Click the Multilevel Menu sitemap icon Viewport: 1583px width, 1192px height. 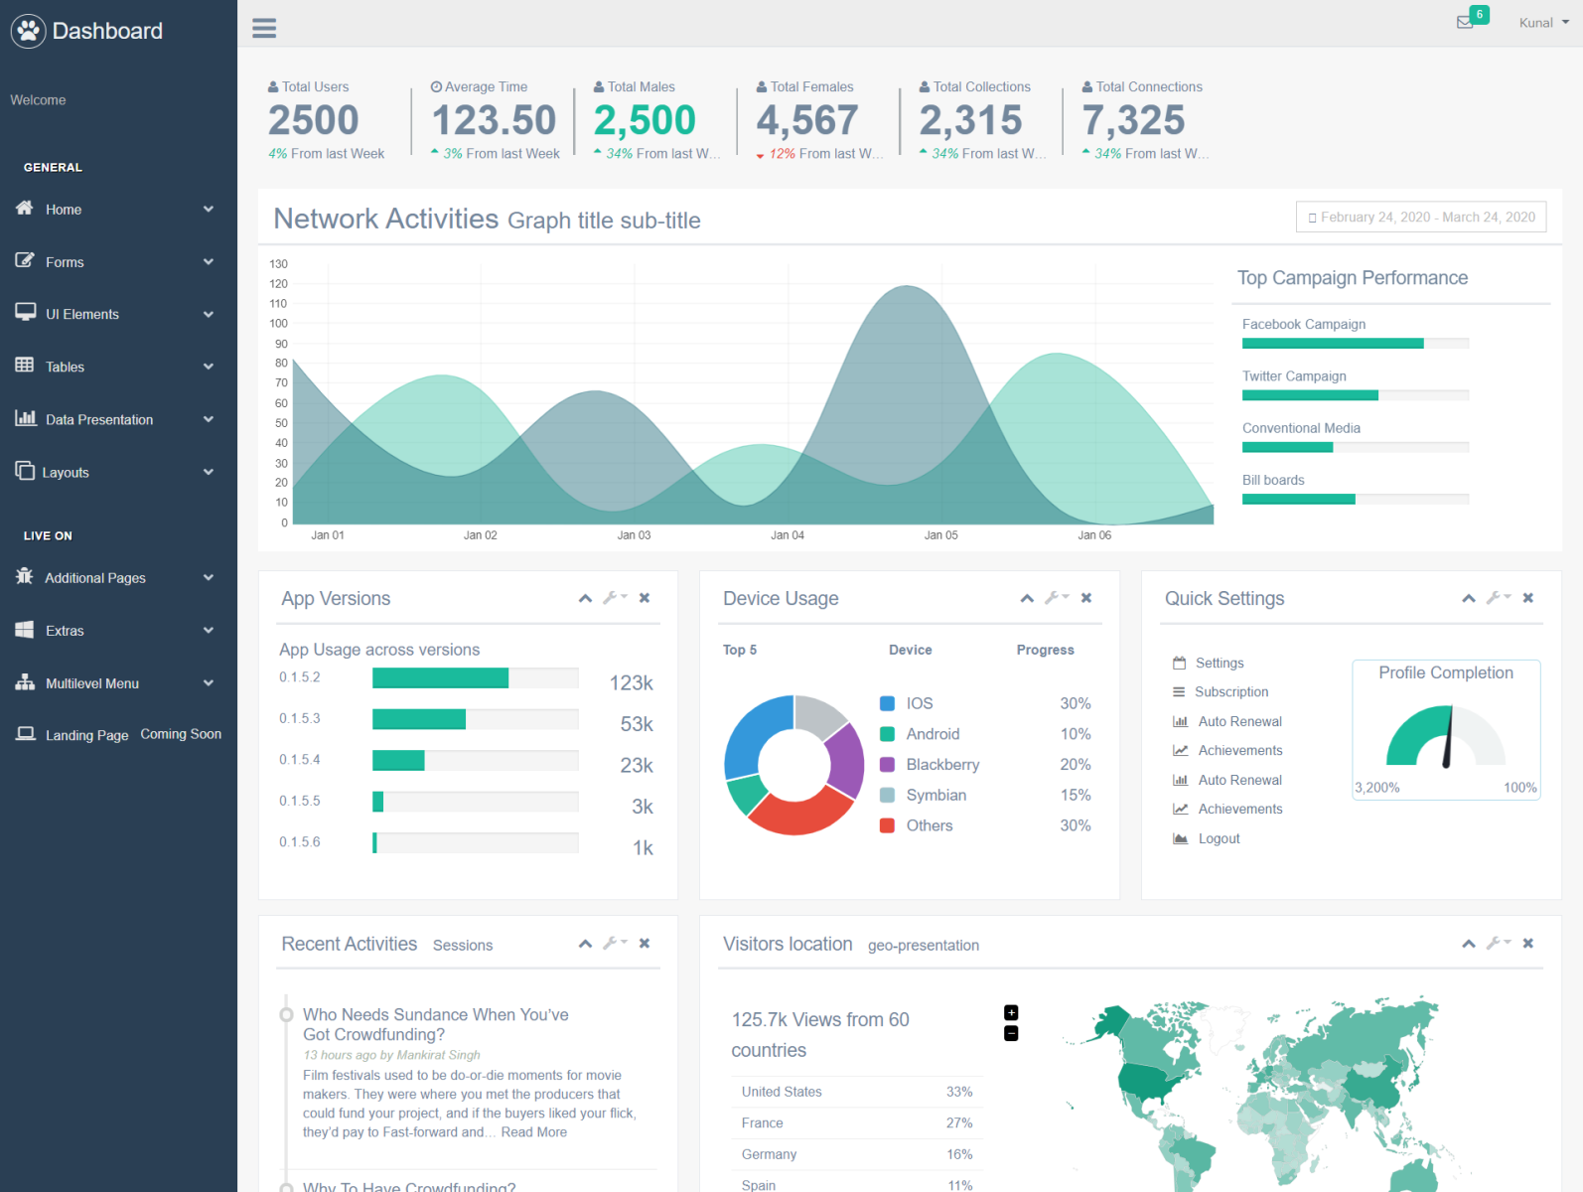[25, 681]
